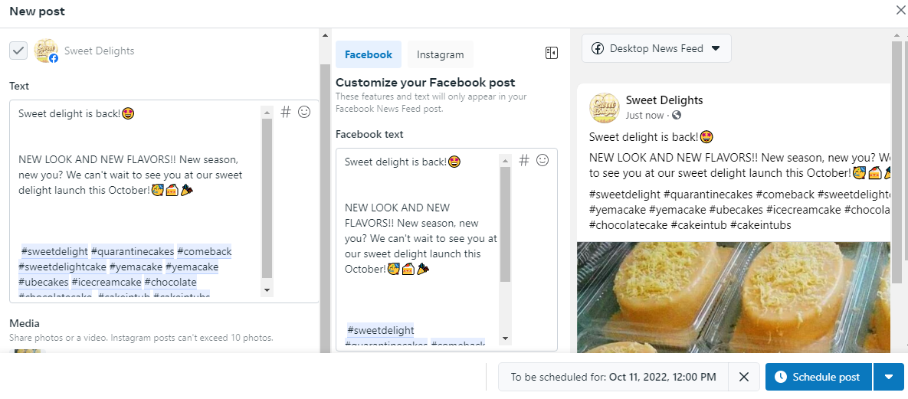Open emoji picker in main Text box
The image size is (908, 399).
tap(304, 112)
